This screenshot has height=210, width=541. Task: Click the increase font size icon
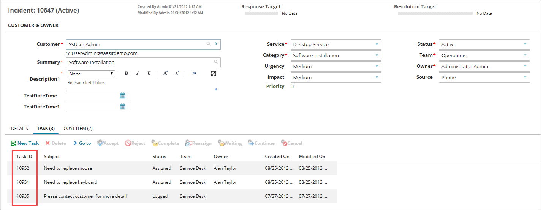pos(165,73)
